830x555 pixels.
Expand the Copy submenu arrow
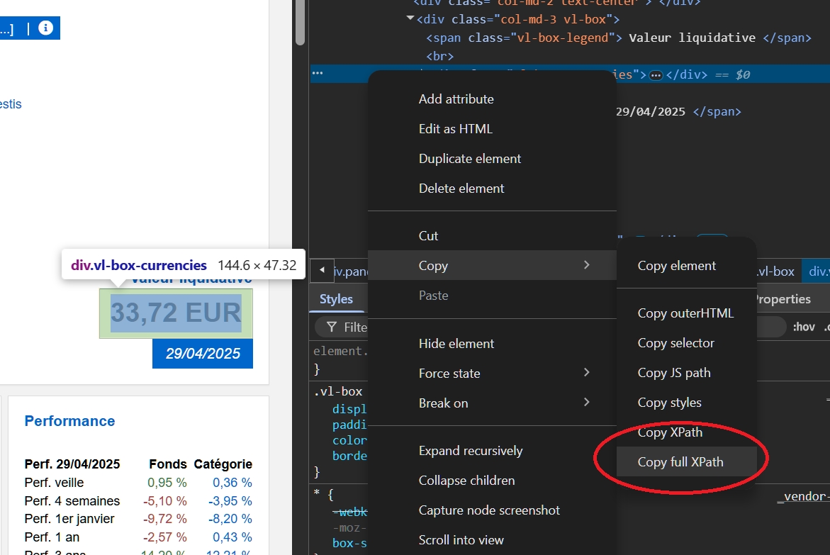pyautogui.click(x=586, y=265)
